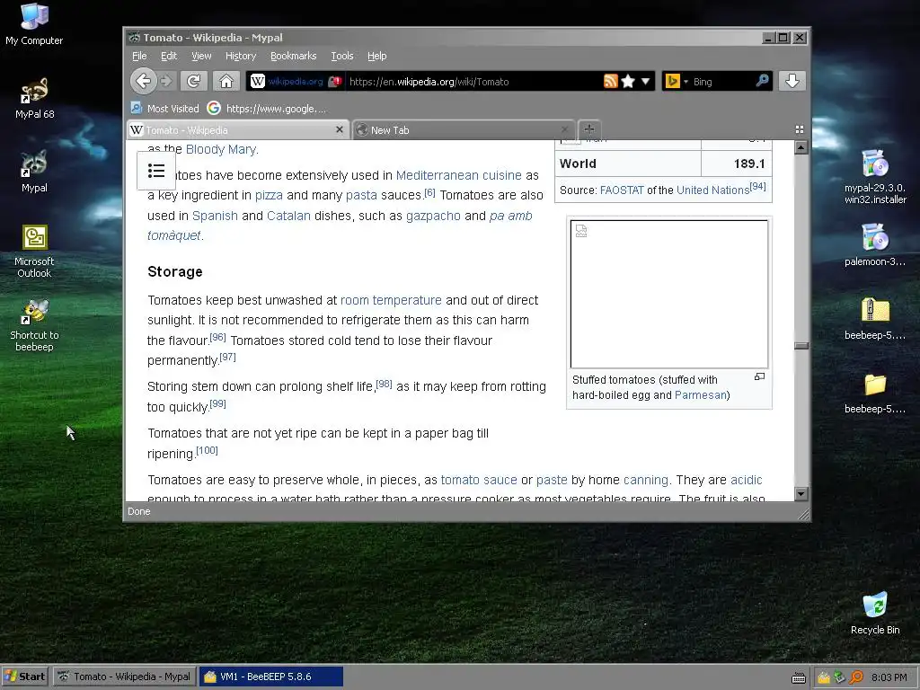Select the Mypal raccoon desktop shortcut
The width and height of the screenshot is (920, 690).
click(x=34, y=172)
